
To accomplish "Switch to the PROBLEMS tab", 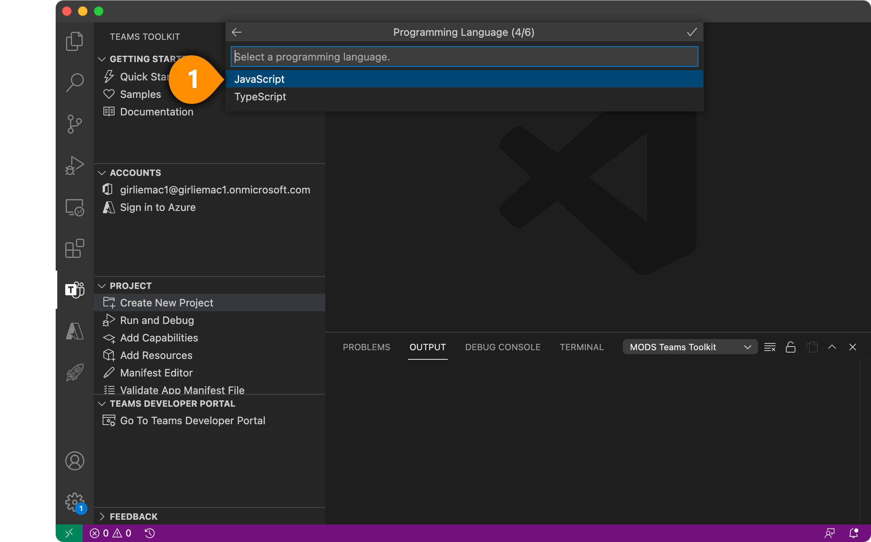I will [366, 347].
